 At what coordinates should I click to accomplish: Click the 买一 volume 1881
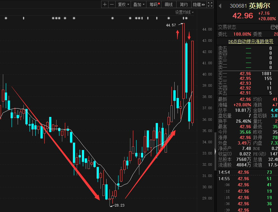pos(266,74)
